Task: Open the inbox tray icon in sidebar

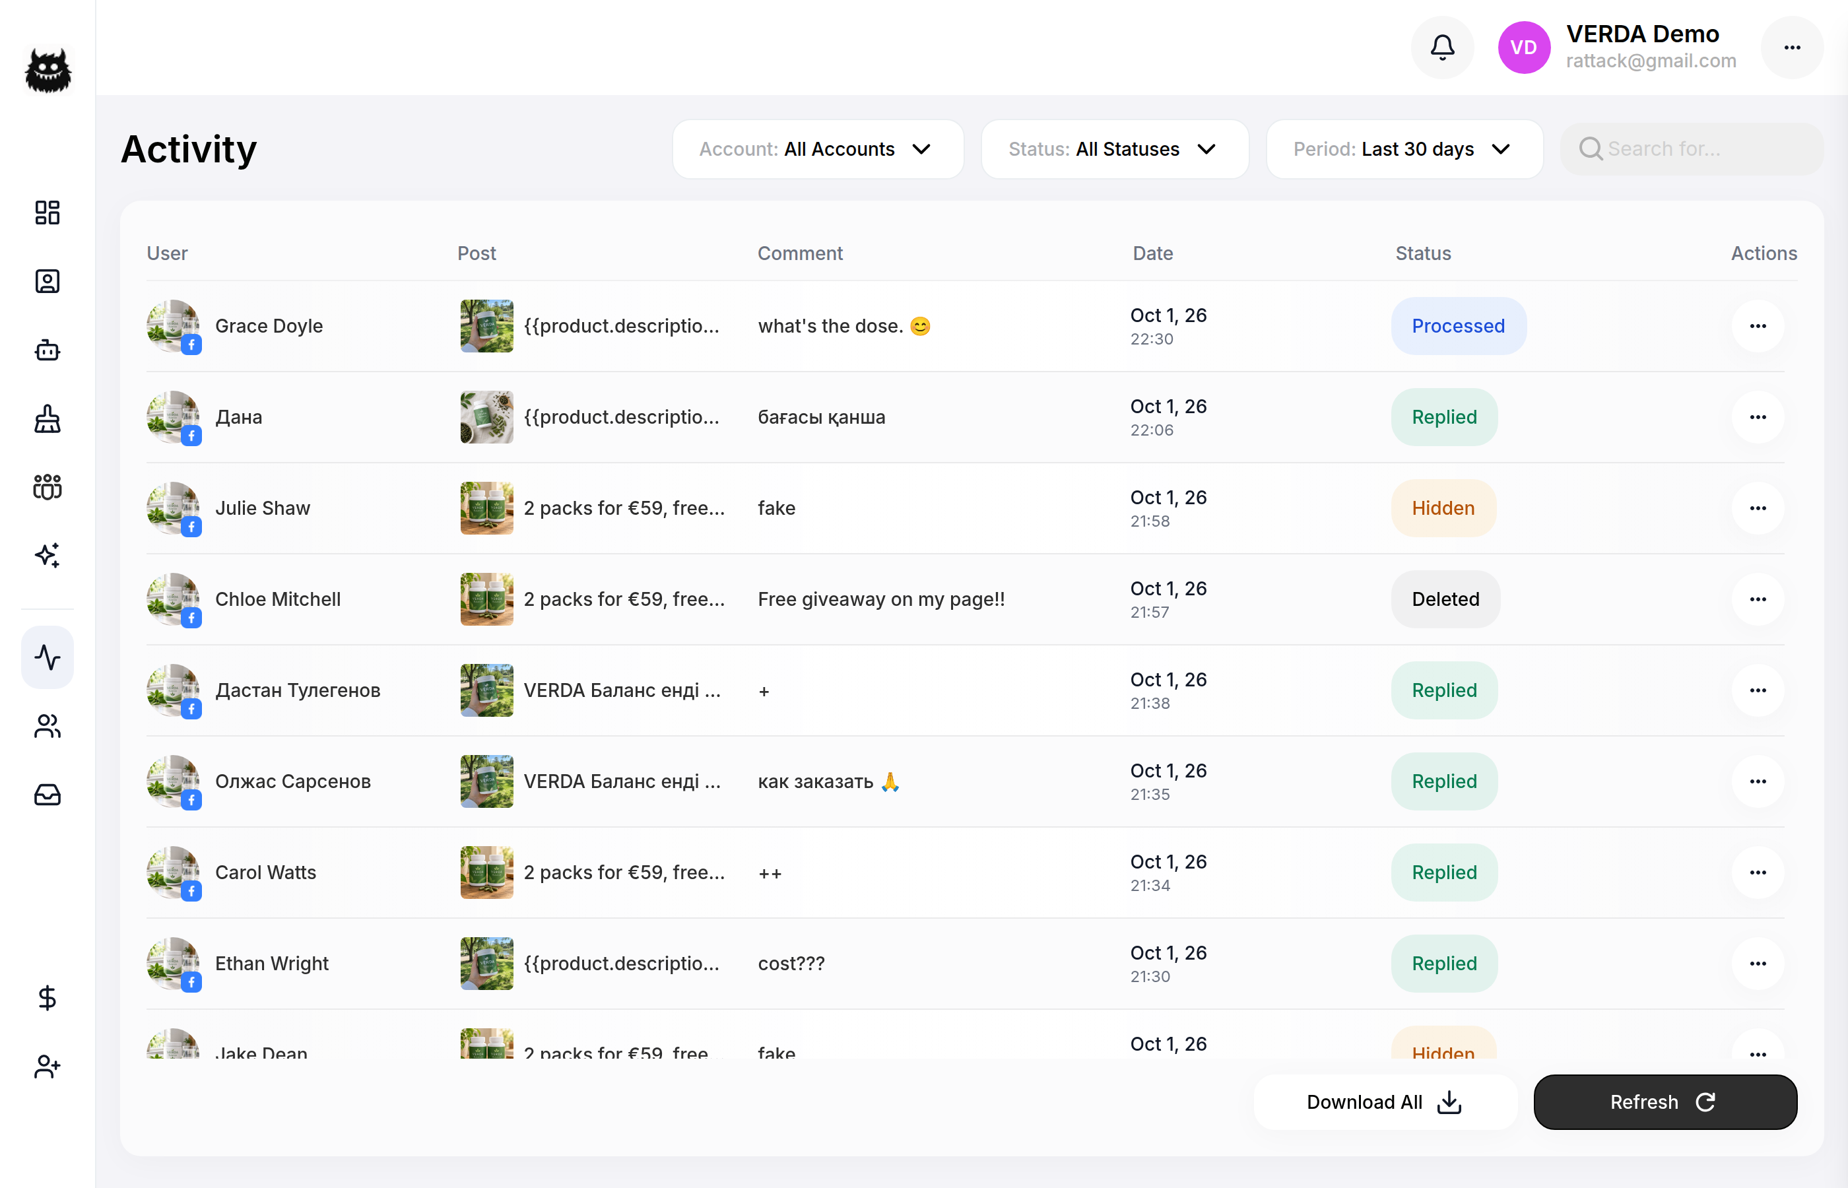Action: tap(48, 795)
